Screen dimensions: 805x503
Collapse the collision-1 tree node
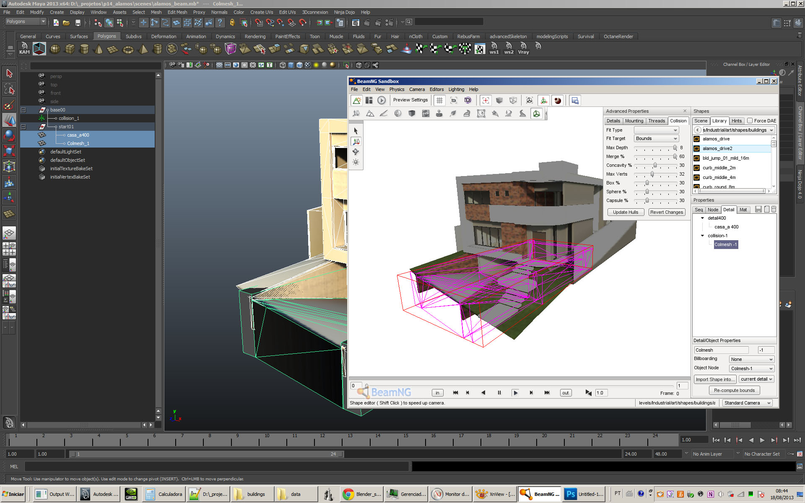tap(703, 236)
